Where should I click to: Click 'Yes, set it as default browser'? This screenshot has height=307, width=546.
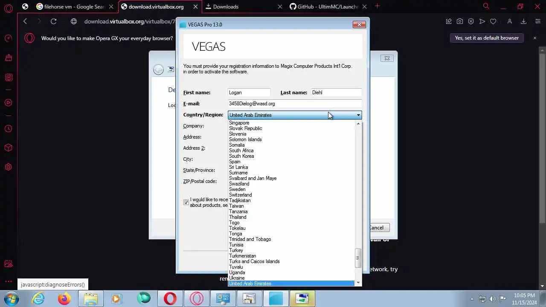[x=487, y=38]
